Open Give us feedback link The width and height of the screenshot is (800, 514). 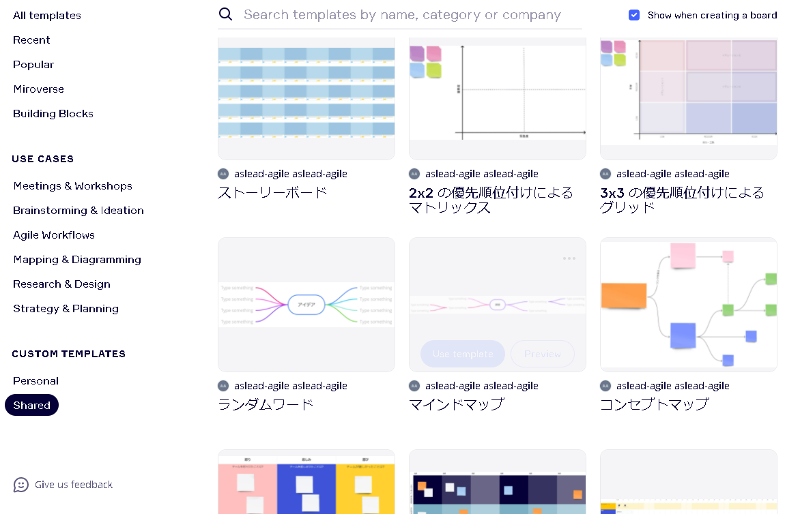[x=74, y=485]
